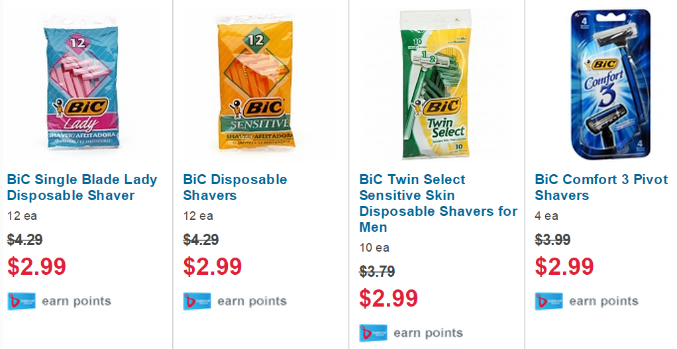677x349 pixels.
Task: Click Balance Rewards icon under Comfort 3 Pivot
Action: click(x=548, y=301)
